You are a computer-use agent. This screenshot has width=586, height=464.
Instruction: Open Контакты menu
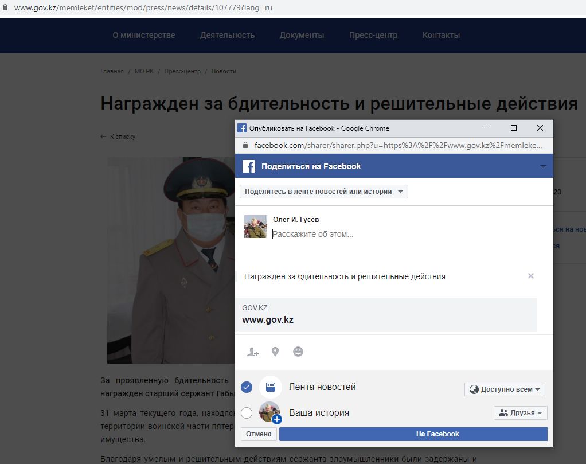pyautogui.click(x=441, y=35)
